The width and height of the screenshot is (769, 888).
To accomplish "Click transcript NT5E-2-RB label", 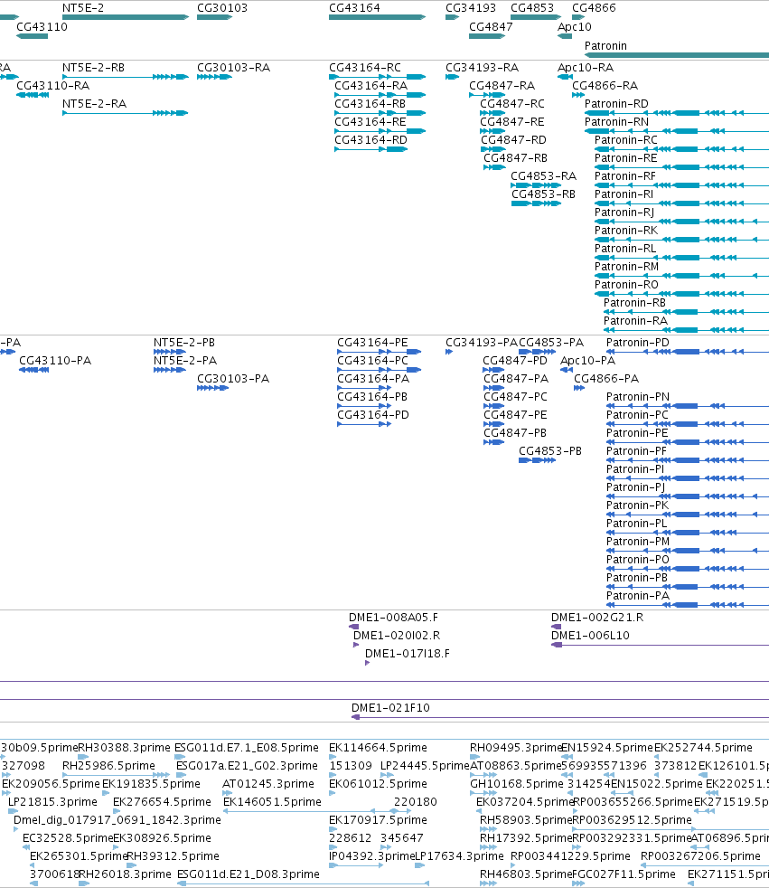I will pos(93,68).
